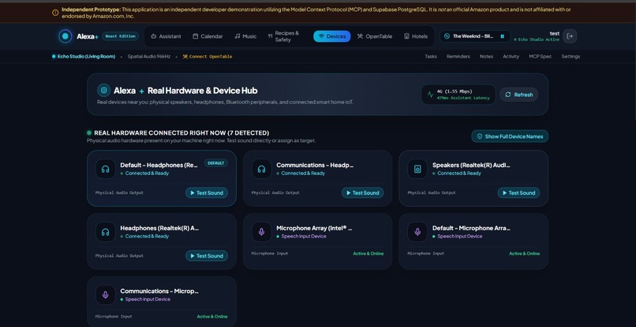Click the headphones icon on the Headphones Realtek card
The height and width of the screenshot is (327, 636).
[106, 232]
